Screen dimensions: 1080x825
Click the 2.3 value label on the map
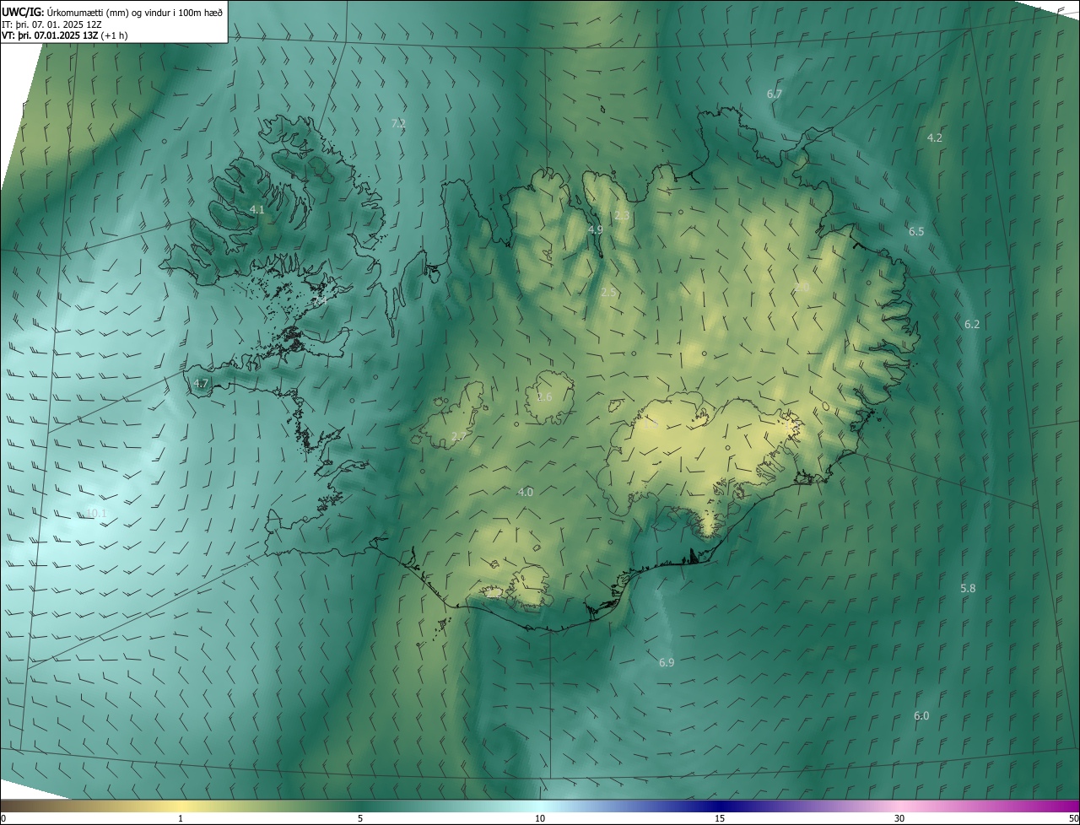click(622, 216)
